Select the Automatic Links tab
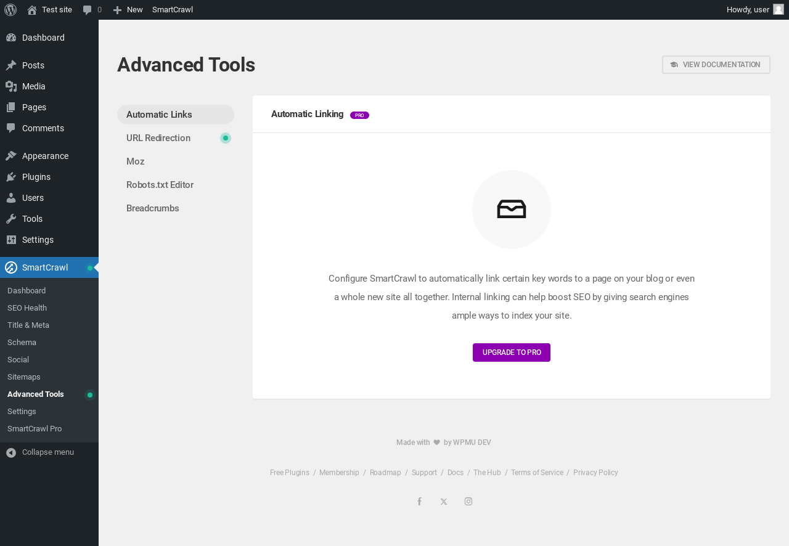The width and height of the screenshot is (789, 546). tap(176, 115)
